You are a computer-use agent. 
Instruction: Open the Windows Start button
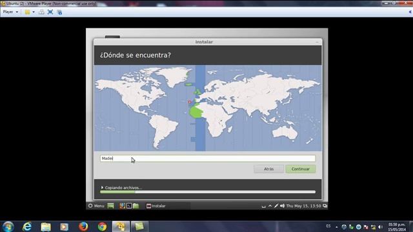click(x=8, y=227)
